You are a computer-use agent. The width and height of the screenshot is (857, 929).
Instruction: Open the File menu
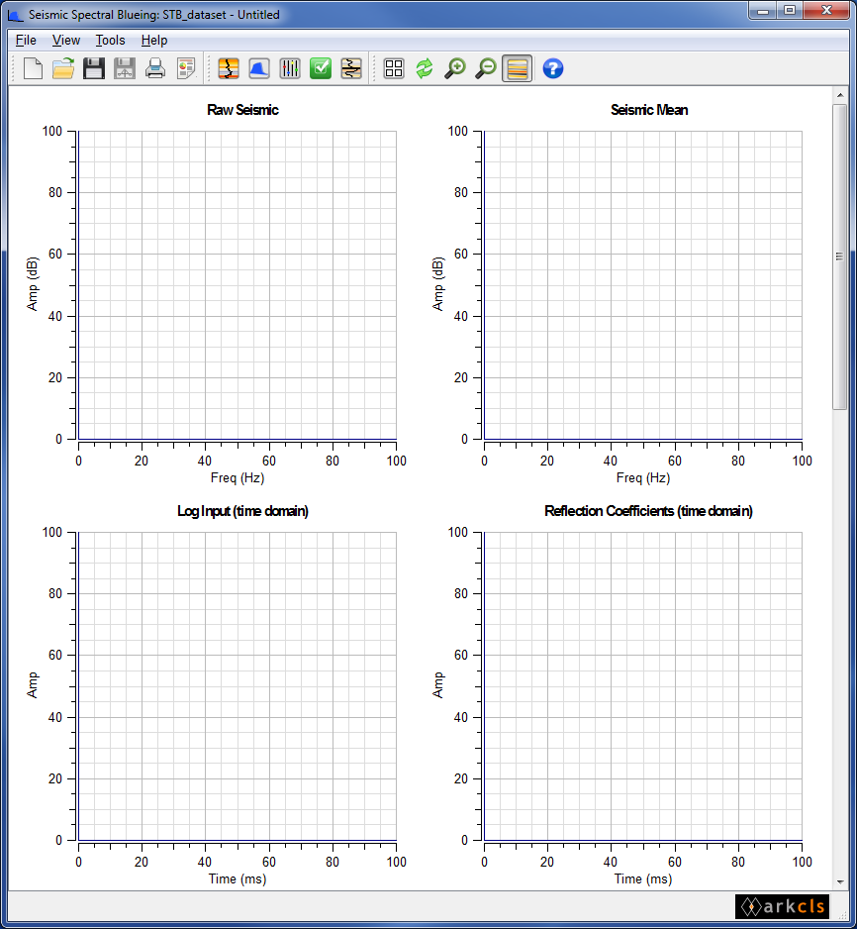pos(26,41)
